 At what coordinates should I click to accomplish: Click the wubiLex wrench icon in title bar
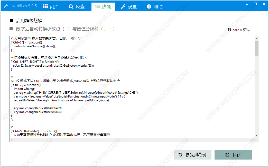6,6
